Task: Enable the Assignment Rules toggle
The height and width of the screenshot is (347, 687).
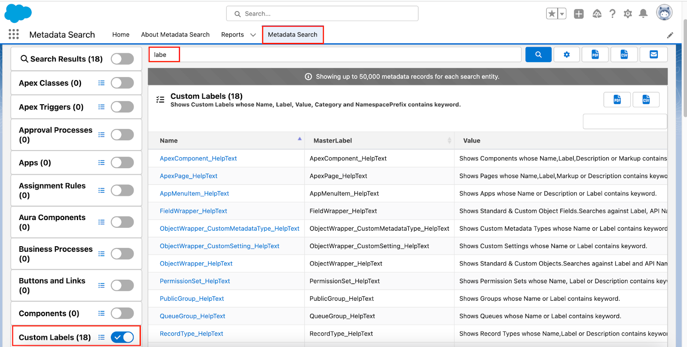Action: point(122,190)
